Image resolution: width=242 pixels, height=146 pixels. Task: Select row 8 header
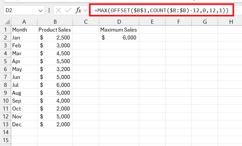[x=6, y=85]
